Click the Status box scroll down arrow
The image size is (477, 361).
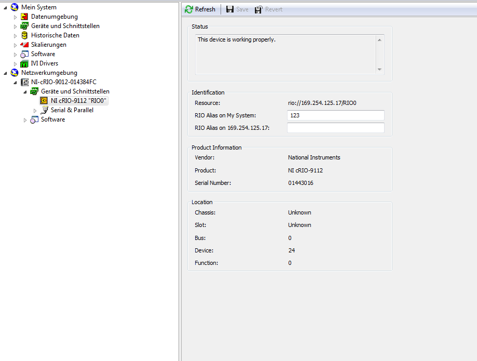(379, 70)
